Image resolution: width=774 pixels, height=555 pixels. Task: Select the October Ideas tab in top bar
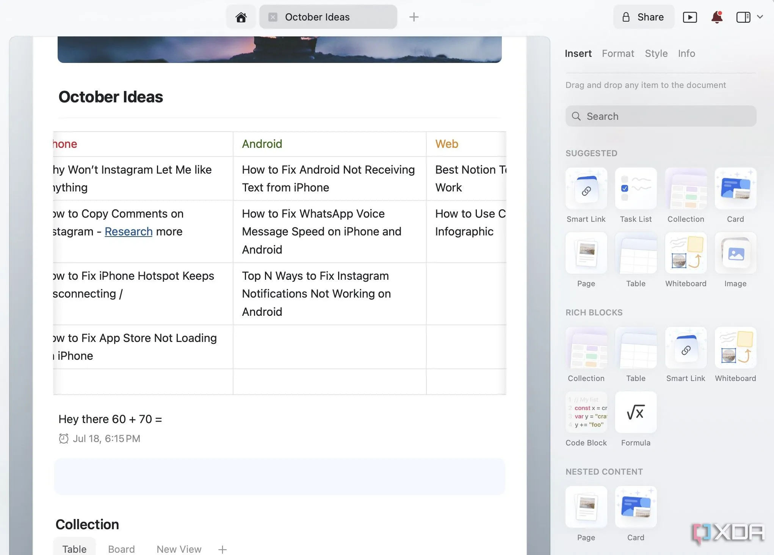tap(328, 17)
